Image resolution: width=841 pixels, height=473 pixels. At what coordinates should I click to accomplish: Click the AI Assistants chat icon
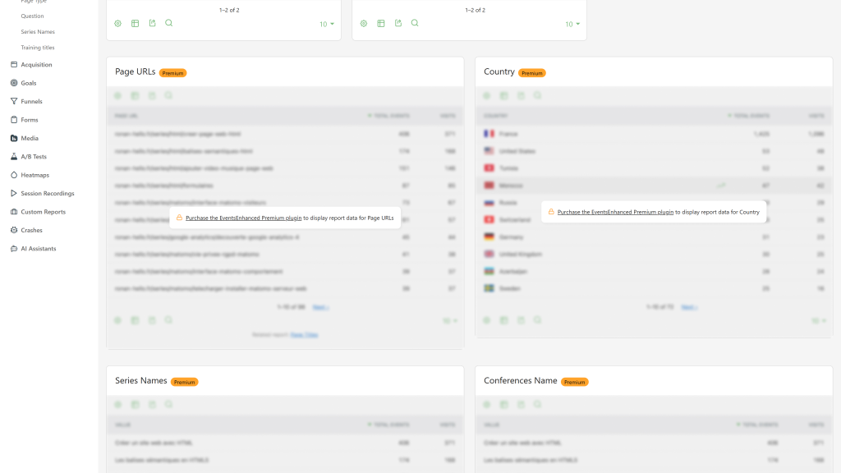click(x=14, y=248)
